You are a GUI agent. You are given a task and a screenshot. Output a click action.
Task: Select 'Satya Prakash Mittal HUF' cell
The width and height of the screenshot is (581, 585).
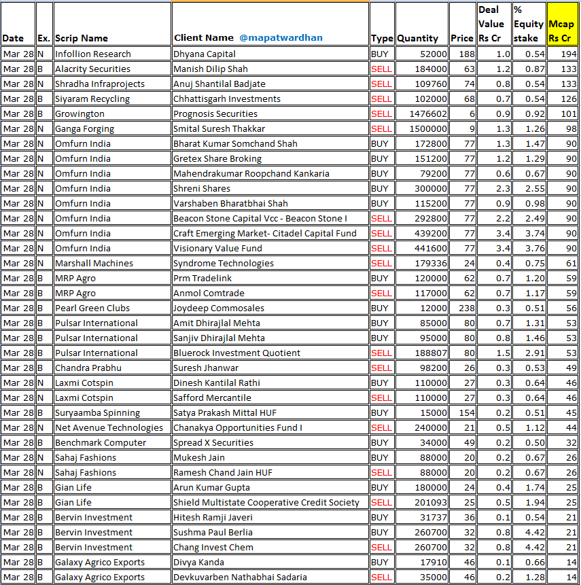pyautogui.click(x=270, y=412)
